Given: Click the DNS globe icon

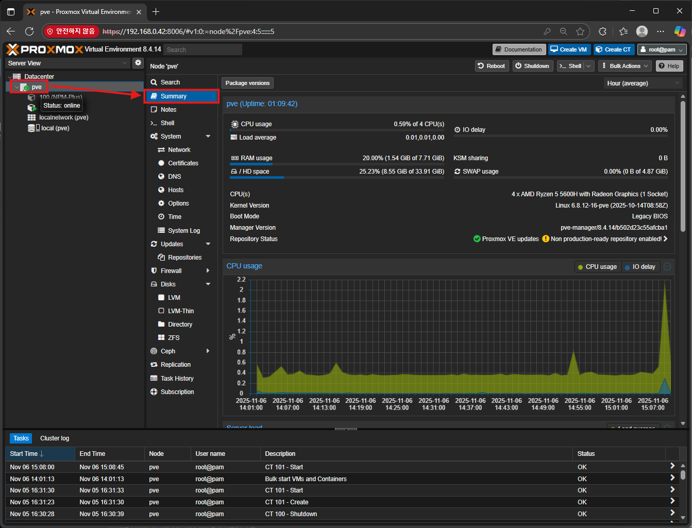Looking at the screenshot, I should tap(161, 177).
